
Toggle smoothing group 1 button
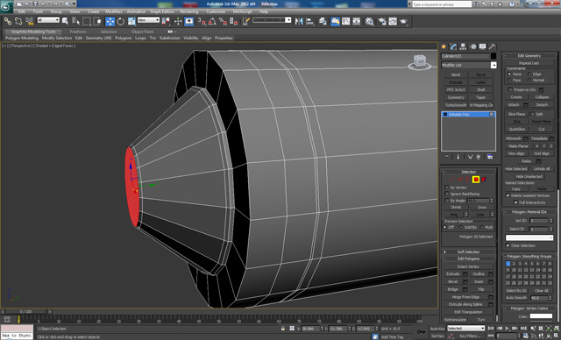coord(508,264)
